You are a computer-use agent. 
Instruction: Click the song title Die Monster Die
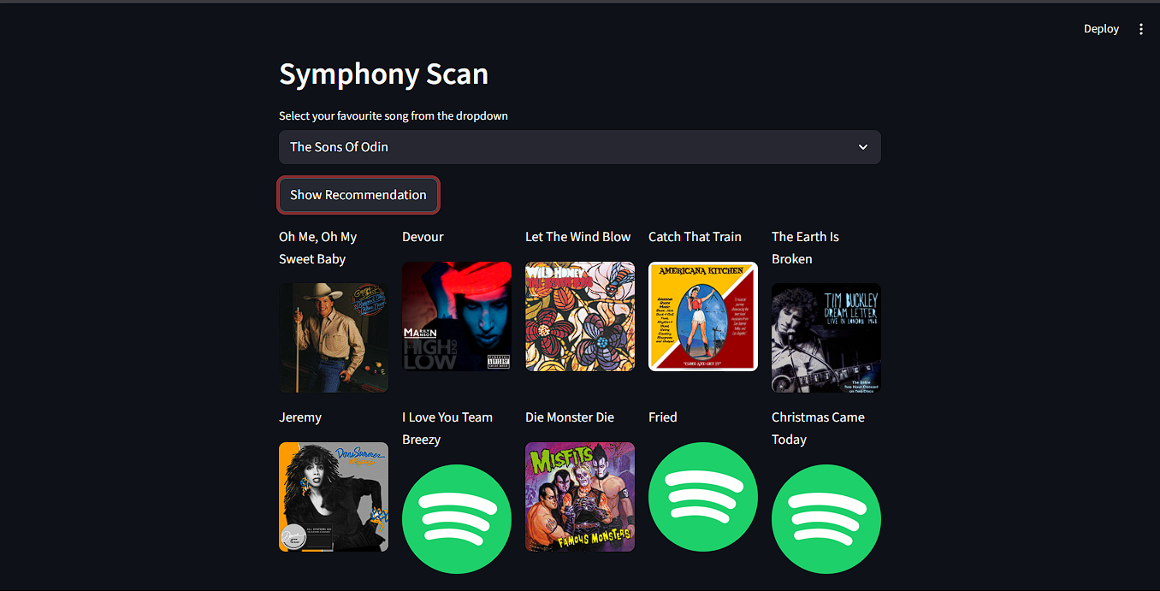tap(570, 417)
